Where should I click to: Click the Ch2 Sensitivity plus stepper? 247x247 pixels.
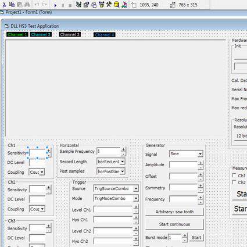(48, 187)
